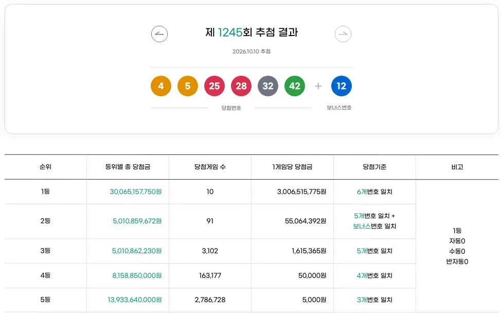Screen dimensions: 501x315
Task: Go to the next draw with right arrow
Action: point(343,34)
